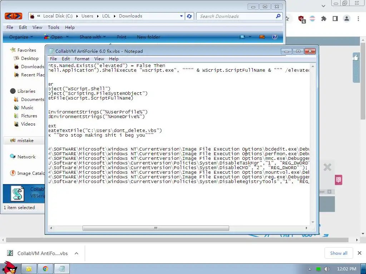Refresh the Downloads folder view
366x274 pixels.
189,16
